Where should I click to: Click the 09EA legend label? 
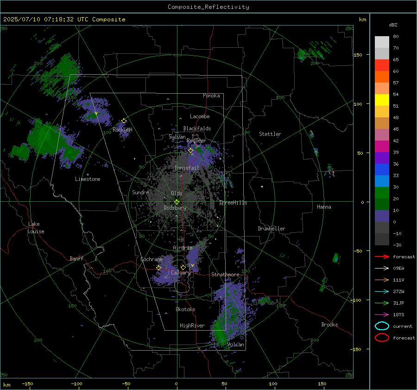pos(398,269)
